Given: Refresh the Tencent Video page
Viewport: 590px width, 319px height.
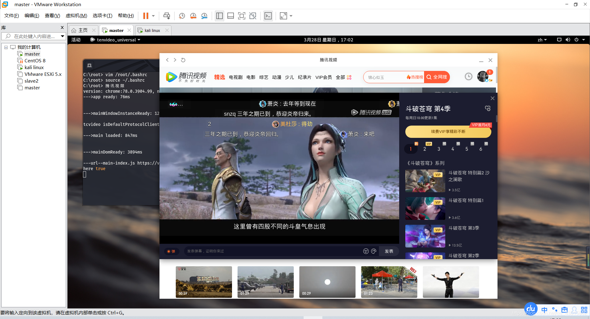Looking at the screenshot, I should [183, 60].
